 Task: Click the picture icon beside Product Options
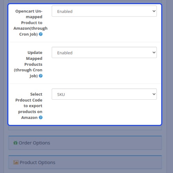(x=16, y=162)
